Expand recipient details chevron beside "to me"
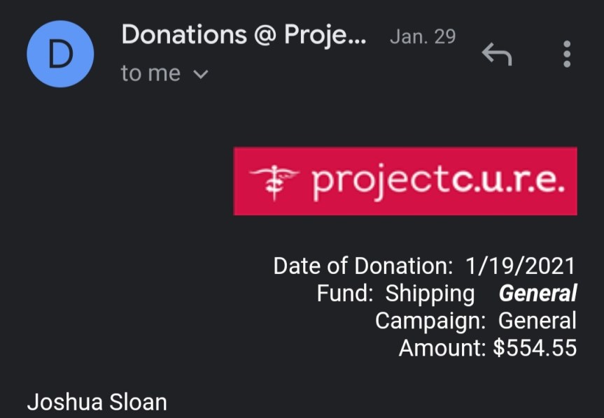The width and height of the screenshot is (604, 418). (200, 74)
